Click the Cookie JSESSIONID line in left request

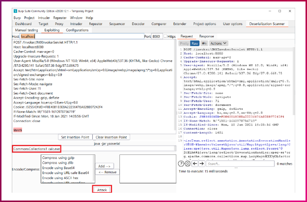58,107
